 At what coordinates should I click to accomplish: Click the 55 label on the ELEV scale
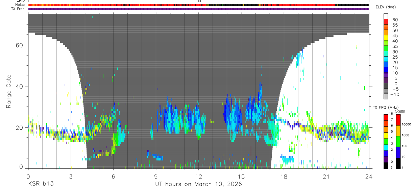(x=395, y=25)
